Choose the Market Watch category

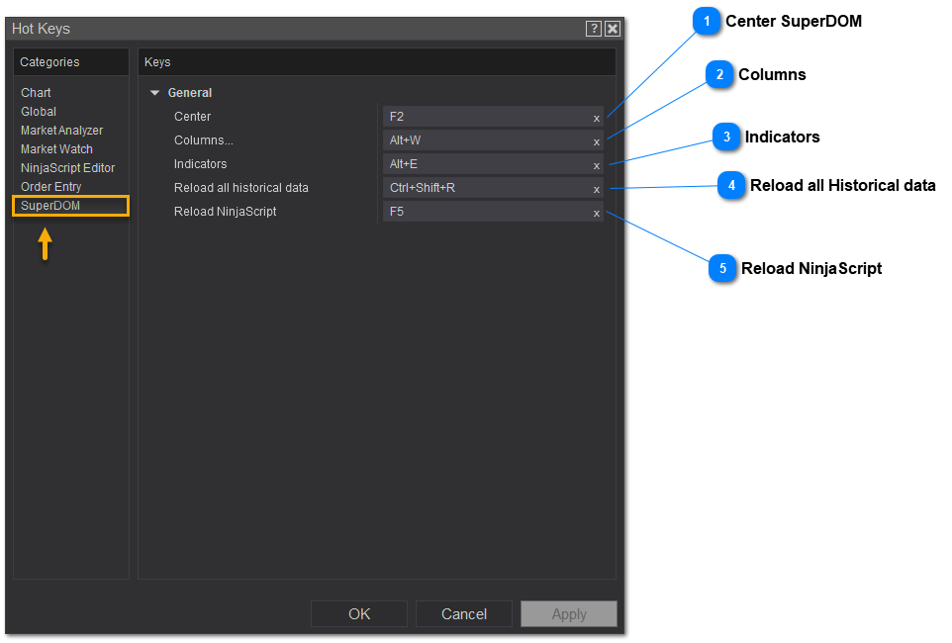pos(56,149)
